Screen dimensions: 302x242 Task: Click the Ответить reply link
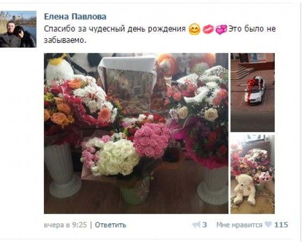111,225
